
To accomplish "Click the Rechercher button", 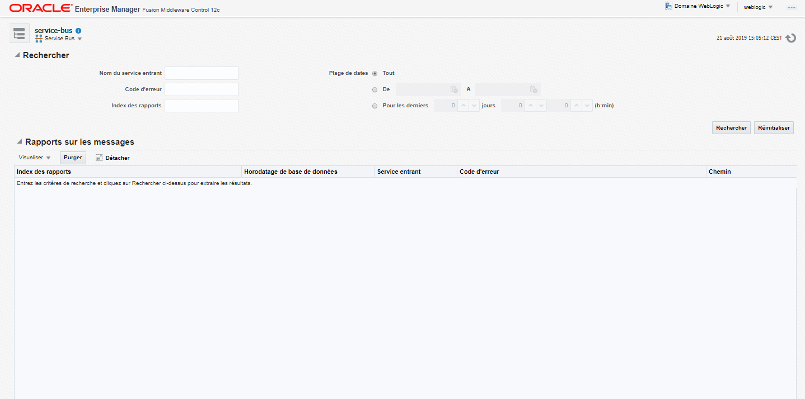I will pos(731,128).
